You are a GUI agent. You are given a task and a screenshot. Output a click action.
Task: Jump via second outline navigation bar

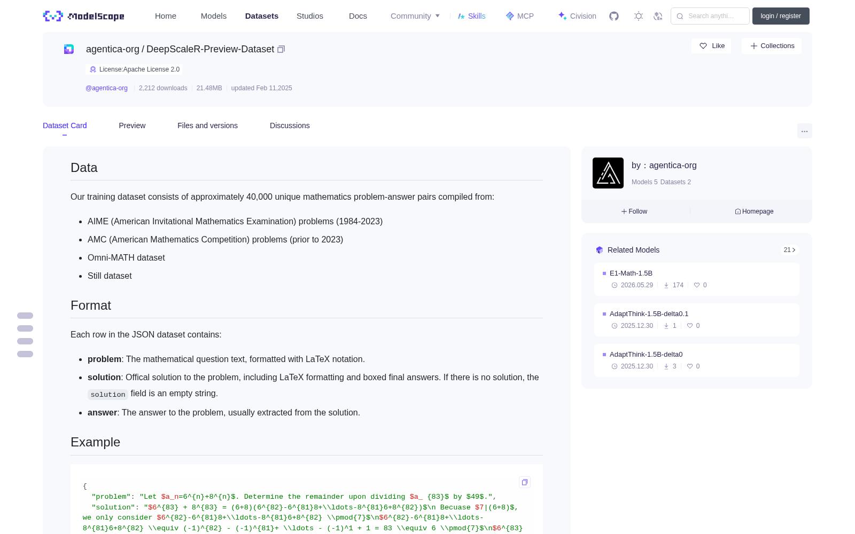[25, 328]
